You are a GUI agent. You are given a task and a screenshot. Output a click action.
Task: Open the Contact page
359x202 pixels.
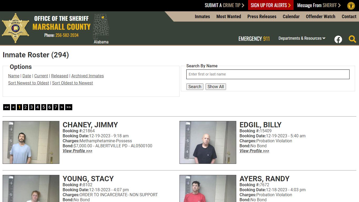[x=349, y=16]
